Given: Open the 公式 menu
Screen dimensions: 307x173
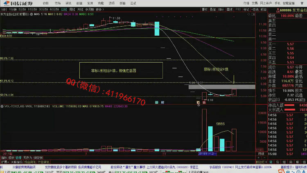Looking at the screenshot, I should pos(133,3).
